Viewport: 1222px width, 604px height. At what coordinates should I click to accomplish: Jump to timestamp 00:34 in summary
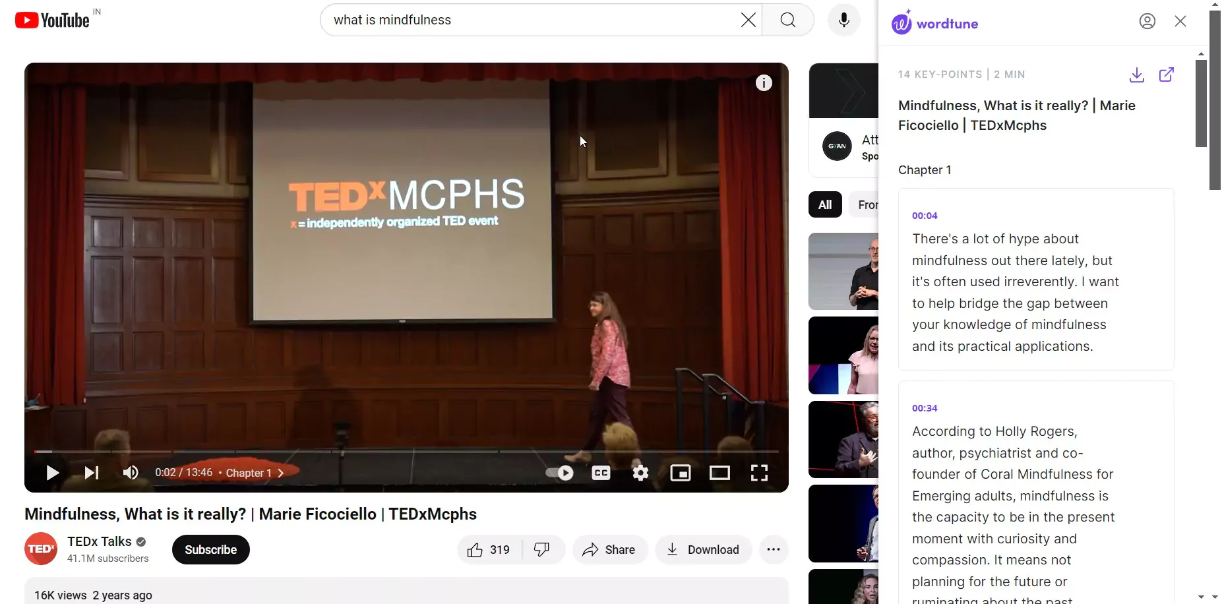click(925, 408)
